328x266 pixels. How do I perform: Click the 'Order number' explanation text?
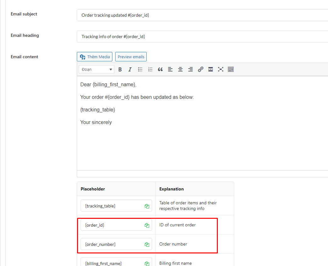[x=173, y=244]
